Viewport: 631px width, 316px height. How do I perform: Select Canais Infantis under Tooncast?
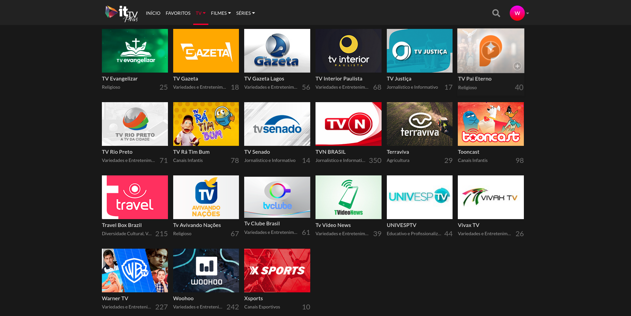click(473, 161)
